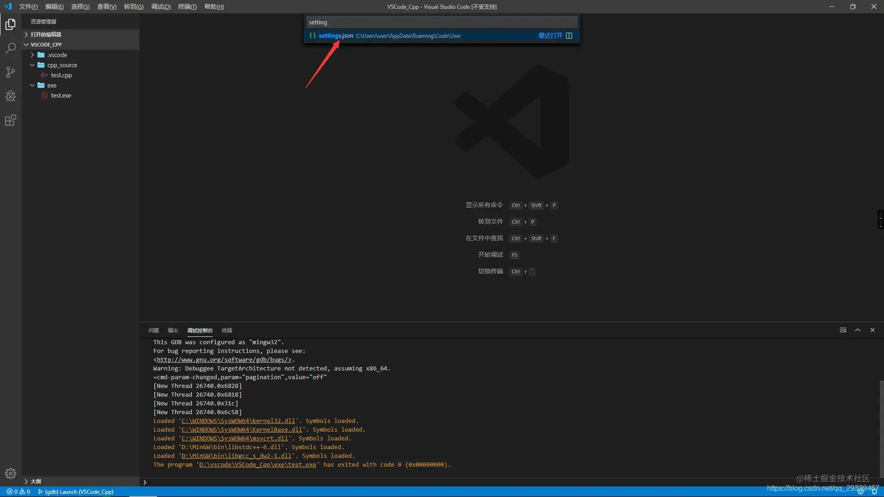Click the .vscode folder icon
The height and width of the screenshot is (497, 884).
point(41,55)
